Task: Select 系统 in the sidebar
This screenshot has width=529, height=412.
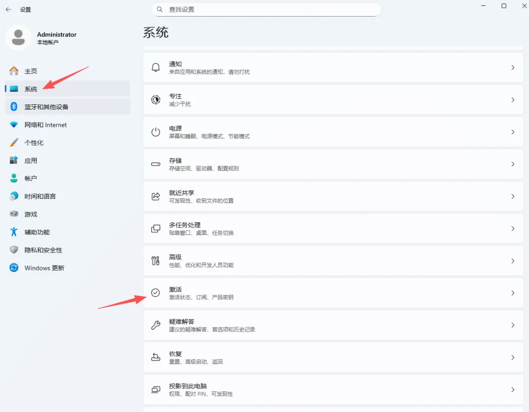Action: pyautogui.click(x=68, y=89)
